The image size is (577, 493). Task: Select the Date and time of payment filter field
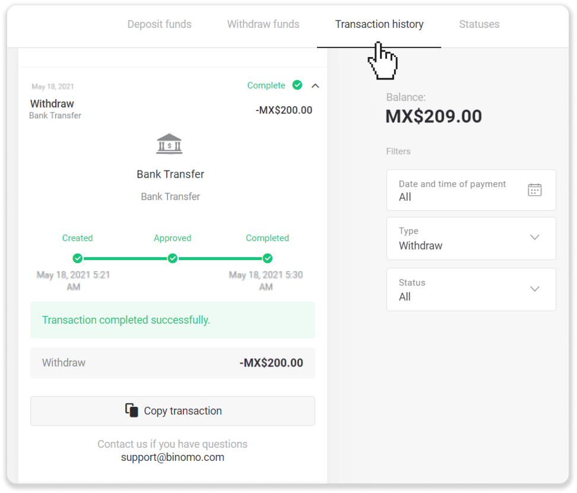453,190
